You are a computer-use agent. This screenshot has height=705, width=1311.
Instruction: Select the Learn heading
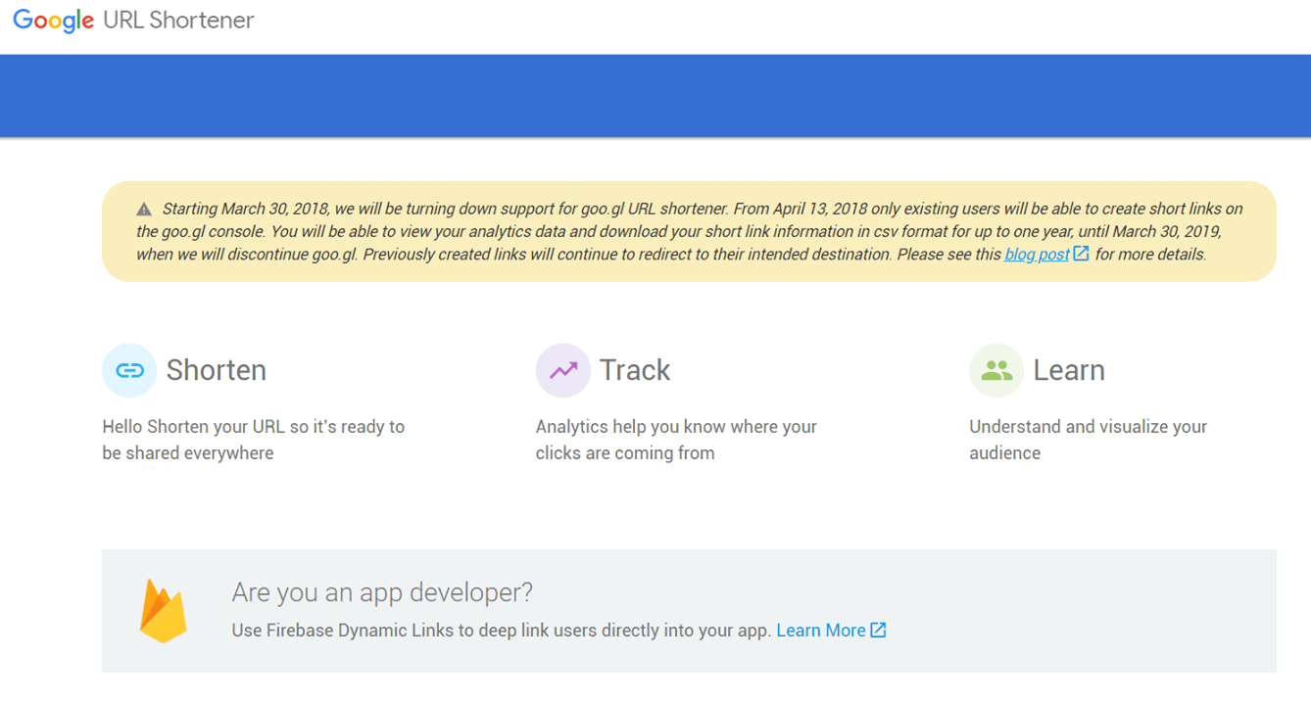1068,370
